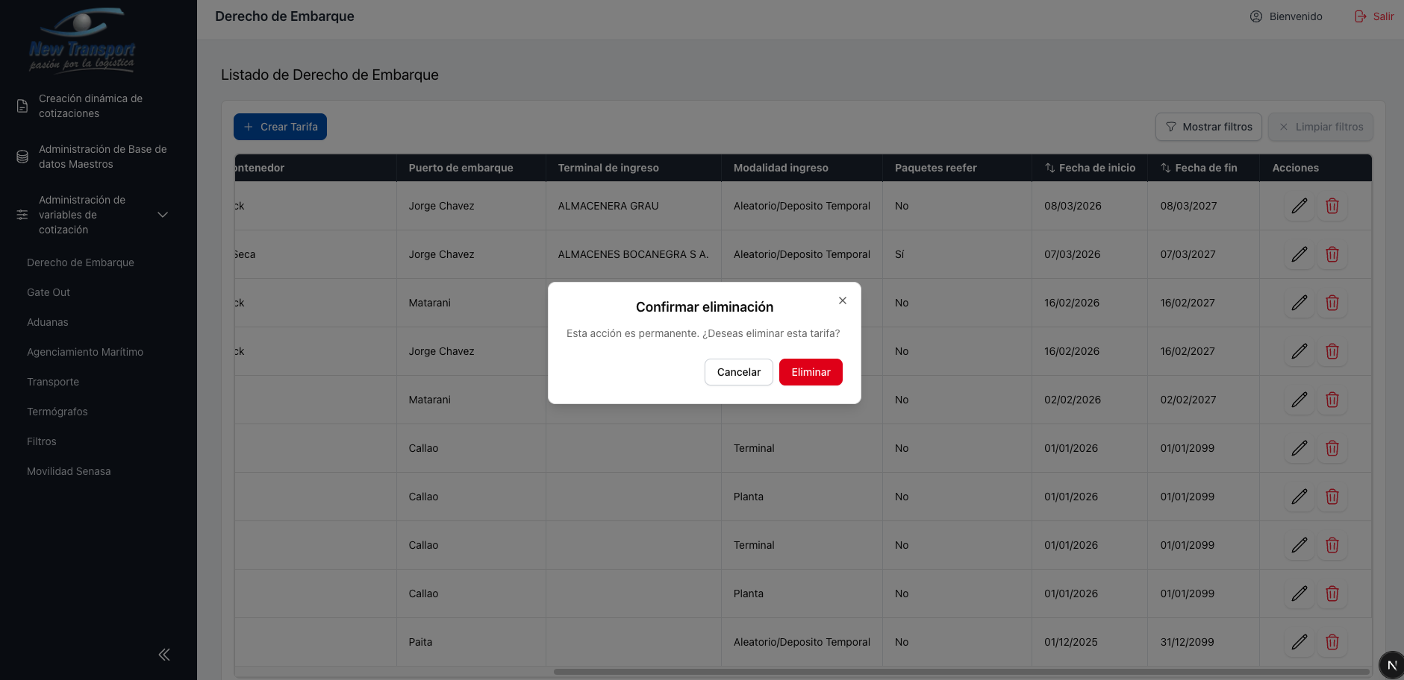
Task: Delete the Paita row using trash icon
Action: (1332, 642)
